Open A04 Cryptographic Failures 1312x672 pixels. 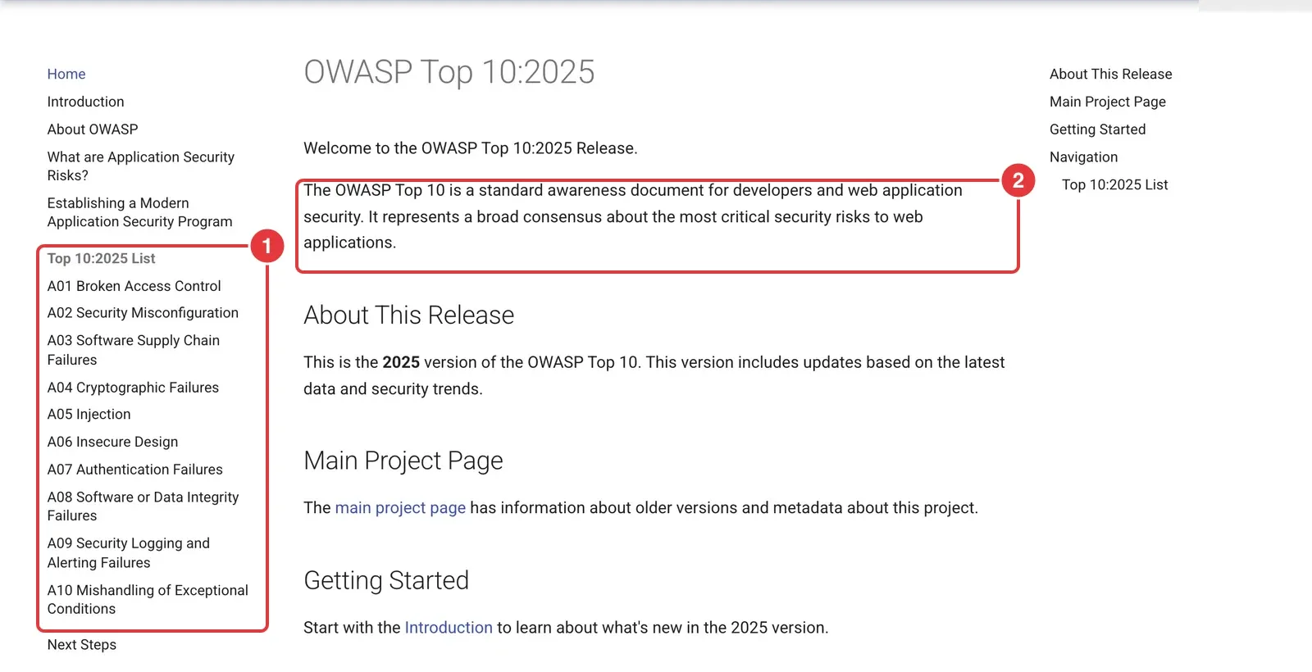coord(133,388)
